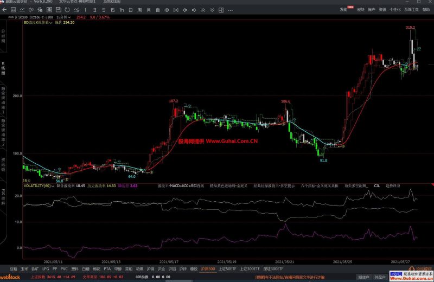
Task: Click the 文华商品 186.85 status entry
Action: [x=103, y=277]
